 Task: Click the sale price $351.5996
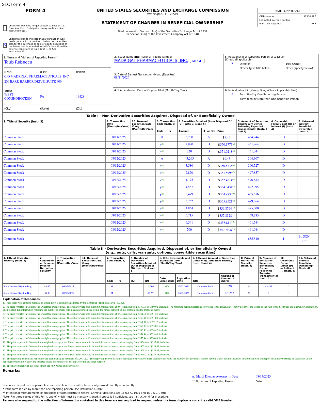point(225,173)
